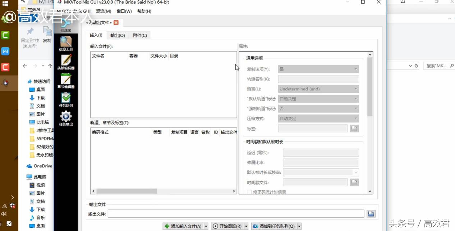The height and width of the screenshot is (231, 455).
Task: Click the browse icon beside the 输出文件 field
Action: click(x=371, y=213)
